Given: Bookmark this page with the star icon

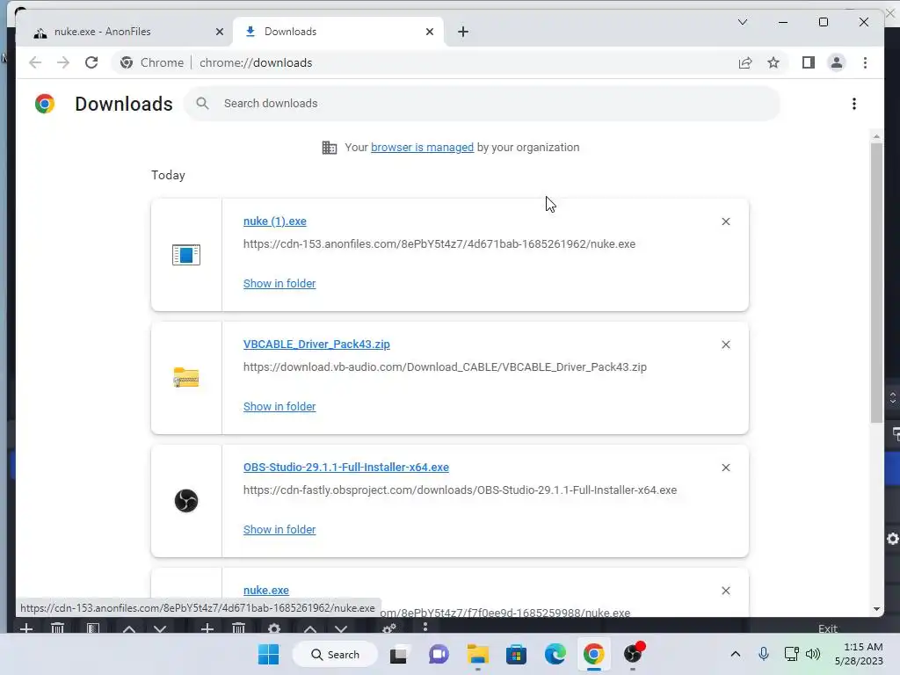Looking at the screenshot, I should click(773, 62).
